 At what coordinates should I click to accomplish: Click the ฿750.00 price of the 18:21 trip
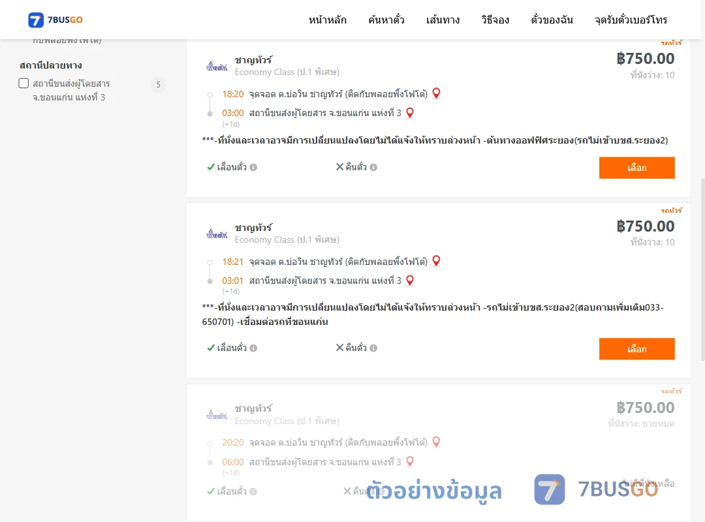[x=645, y=226]
